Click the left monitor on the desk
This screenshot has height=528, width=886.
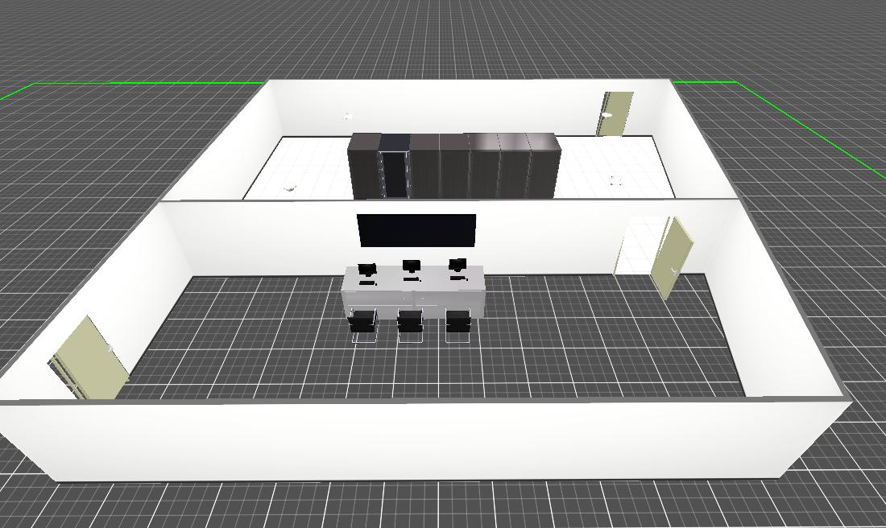coord(367,270)
